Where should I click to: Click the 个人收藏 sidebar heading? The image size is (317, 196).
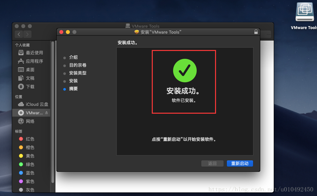tap(22, 45)
